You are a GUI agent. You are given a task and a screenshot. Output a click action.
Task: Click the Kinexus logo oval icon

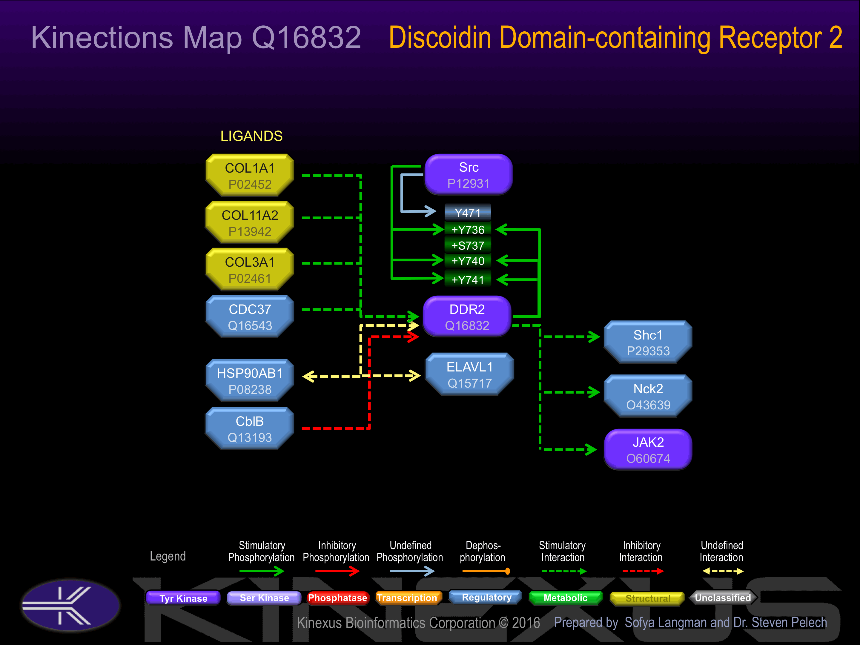point(71,605)
